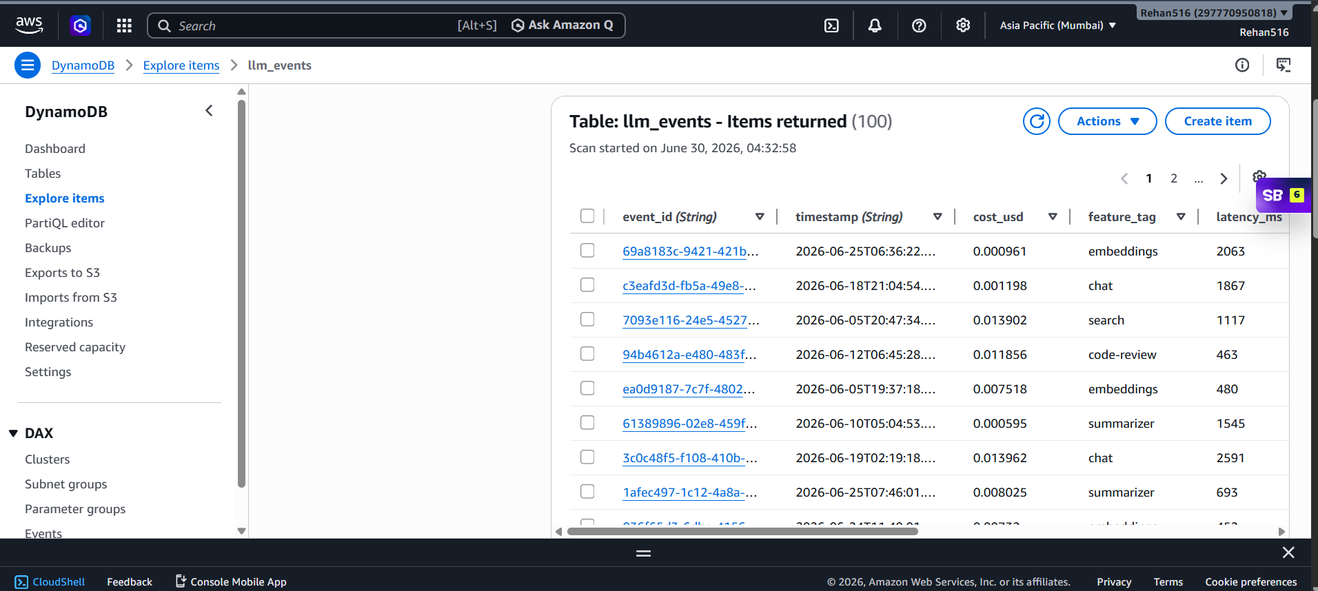The height and width of the screenshot is (591, 1318).
Task: Check the row for event 3c0c48f5-f108-410b
Action: point(587,457)
